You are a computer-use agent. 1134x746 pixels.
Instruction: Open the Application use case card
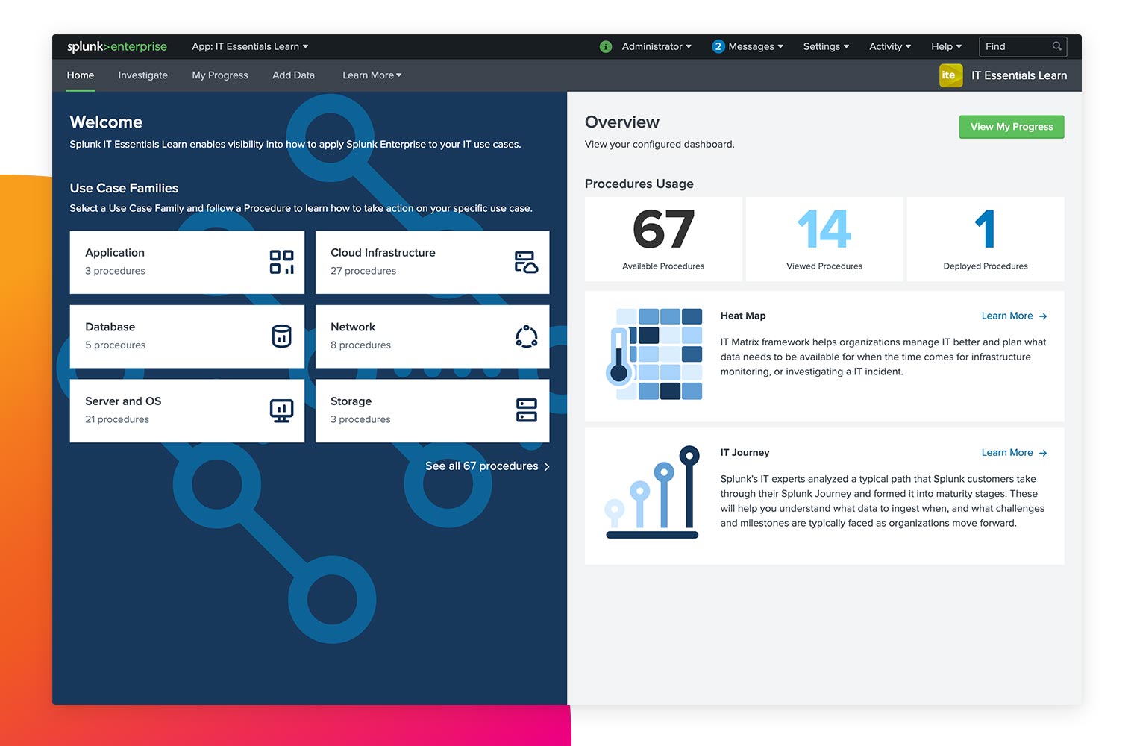point(187,262)
